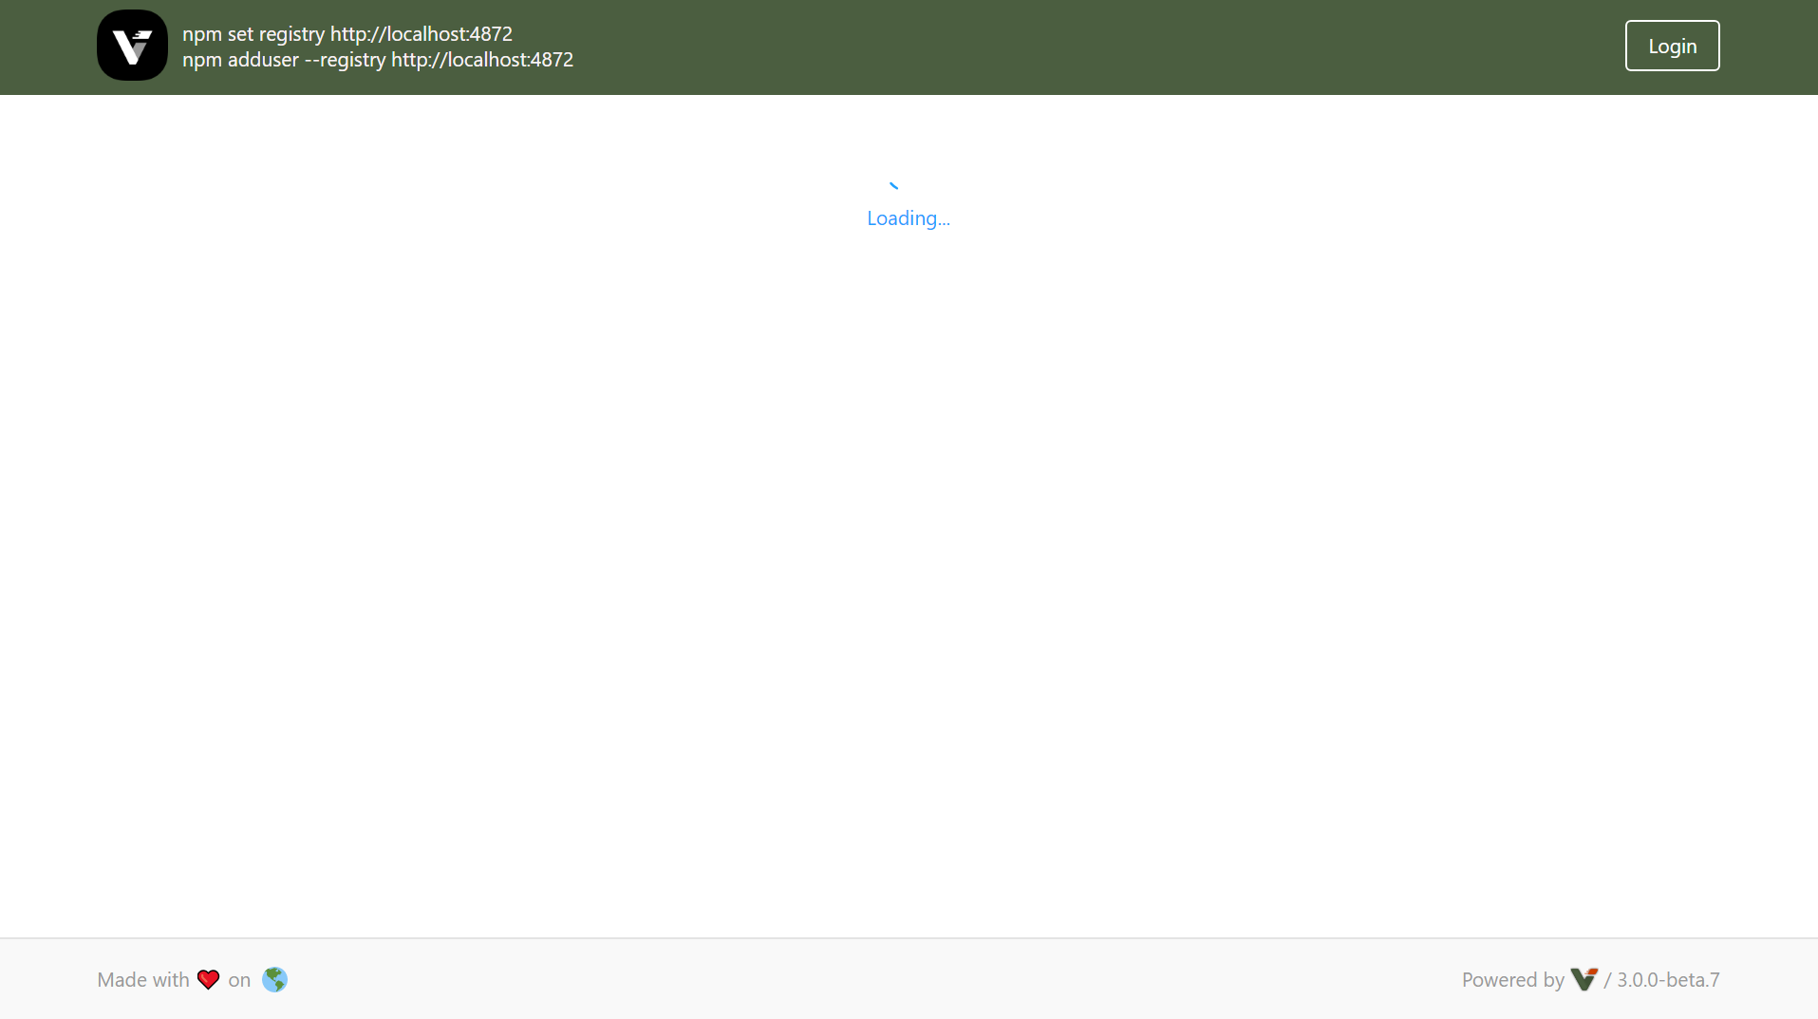Click the progress spinner above Loading text
1818x1019 pixels.
pos(893,185)
